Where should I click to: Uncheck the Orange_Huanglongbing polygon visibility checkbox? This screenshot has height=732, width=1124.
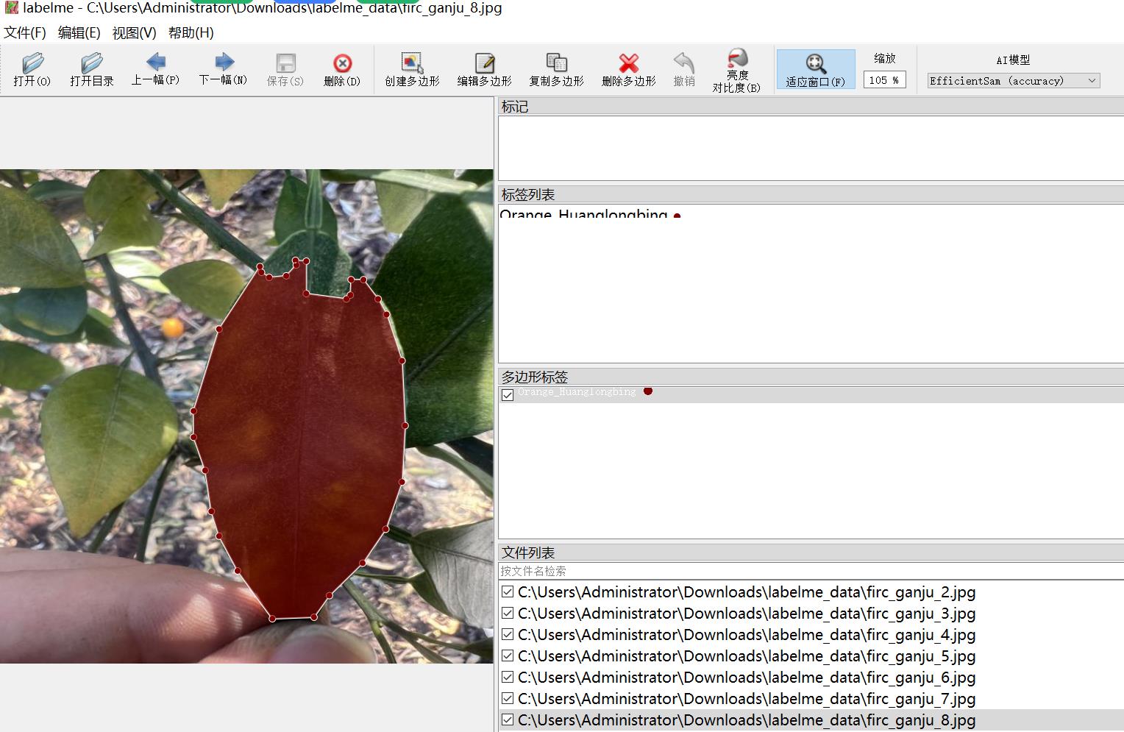pyautogui.click(x=508, y=395)
